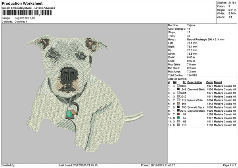Click the "Emerald Black" description
Screen dimensions: 238x168
(x=196, y=107)
